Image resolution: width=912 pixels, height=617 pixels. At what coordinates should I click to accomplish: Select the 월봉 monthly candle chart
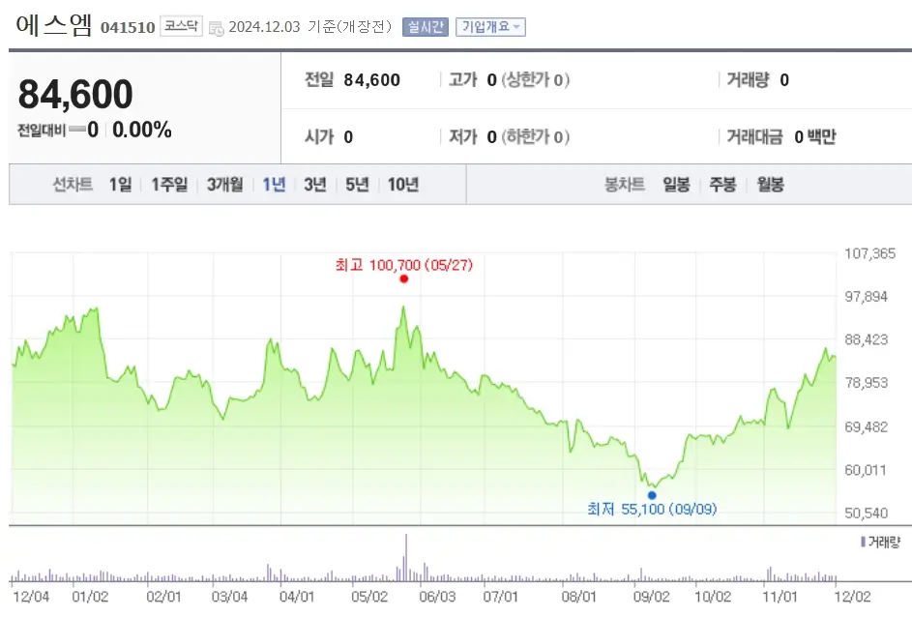771,183
